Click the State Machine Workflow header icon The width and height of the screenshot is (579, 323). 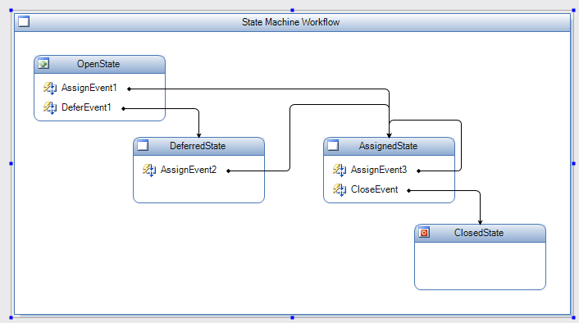[24, 22]
